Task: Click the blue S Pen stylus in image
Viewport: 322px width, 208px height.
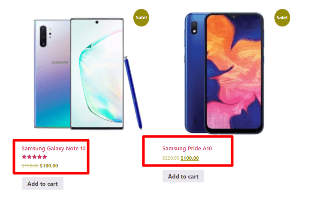Action: point(133,93)
